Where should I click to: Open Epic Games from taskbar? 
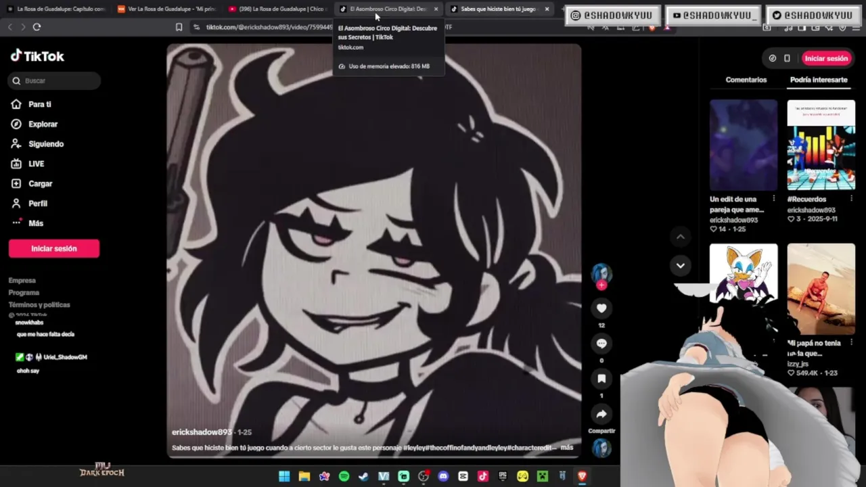(503, 476)
